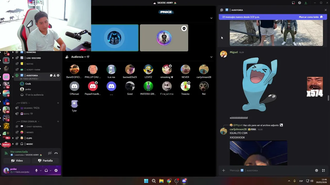The image size is (330, 185).
Task: Open Discord inbox icon in title bar
Action: click(293, 3)
